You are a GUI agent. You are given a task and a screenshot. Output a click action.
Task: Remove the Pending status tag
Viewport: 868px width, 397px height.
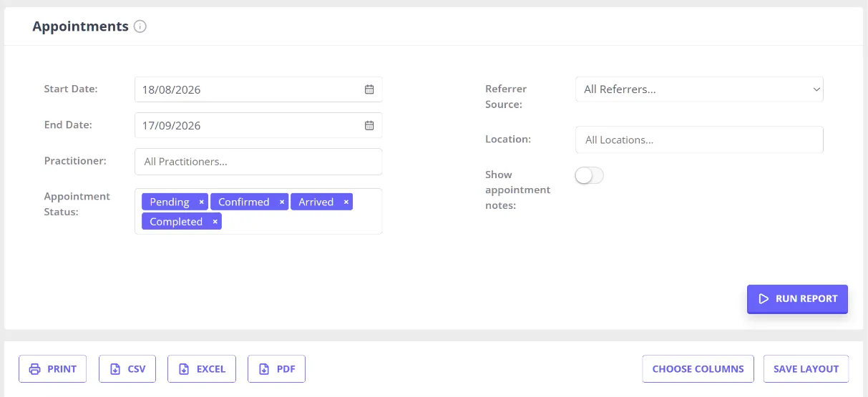click(x=201, y=202)
